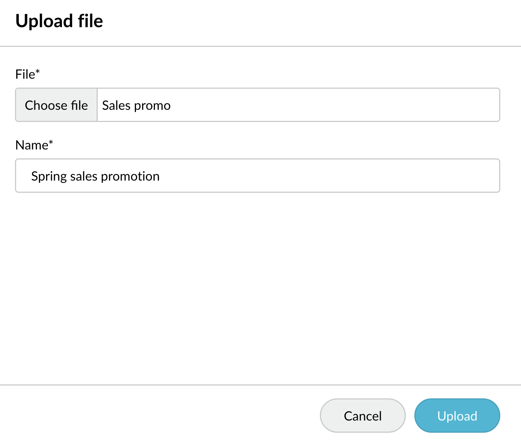521x442 pixels.
Task: Dismiss dialog using the Cancel button
Action: [x=362, y=416]
